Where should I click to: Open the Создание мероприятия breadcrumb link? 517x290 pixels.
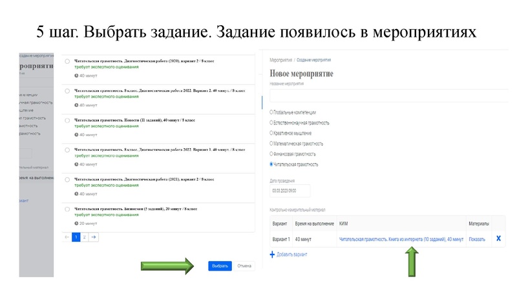click(x=313, y=60)
